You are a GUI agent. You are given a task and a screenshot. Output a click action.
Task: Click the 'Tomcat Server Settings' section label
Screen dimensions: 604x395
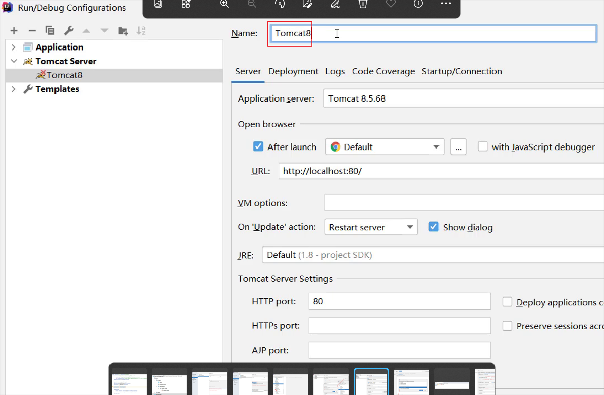click(285, 279)
